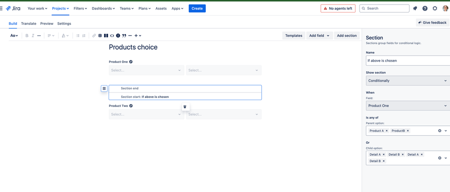Open Product Two first Select dropdown
This screenshot has height=192, width=450.
pos(146,114)
